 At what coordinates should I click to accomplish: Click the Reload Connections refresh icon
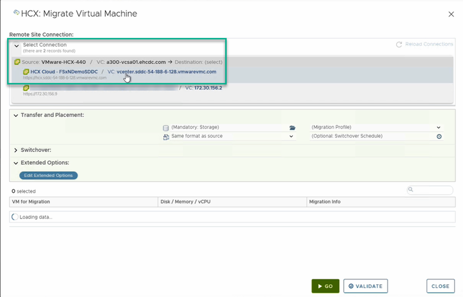click(399, 45)
